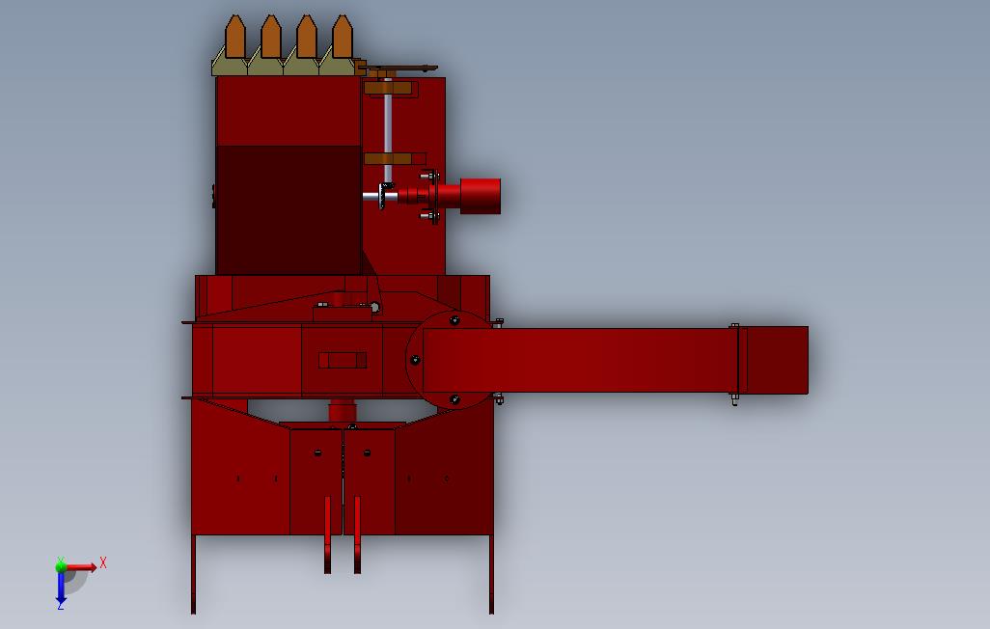990x629 pixels.
Task: Select the long horizontal discharge chute
Action: [580, 361]
